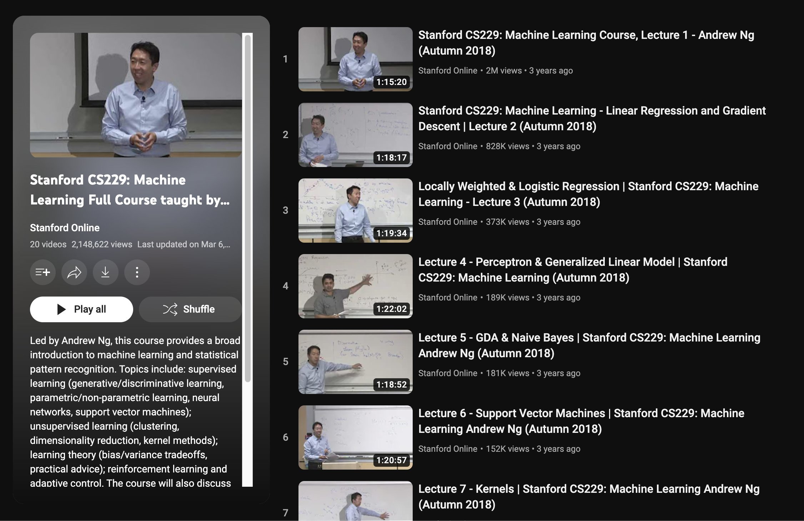
Task: Click the "20 videos" count text
Action: pos(48,244)
